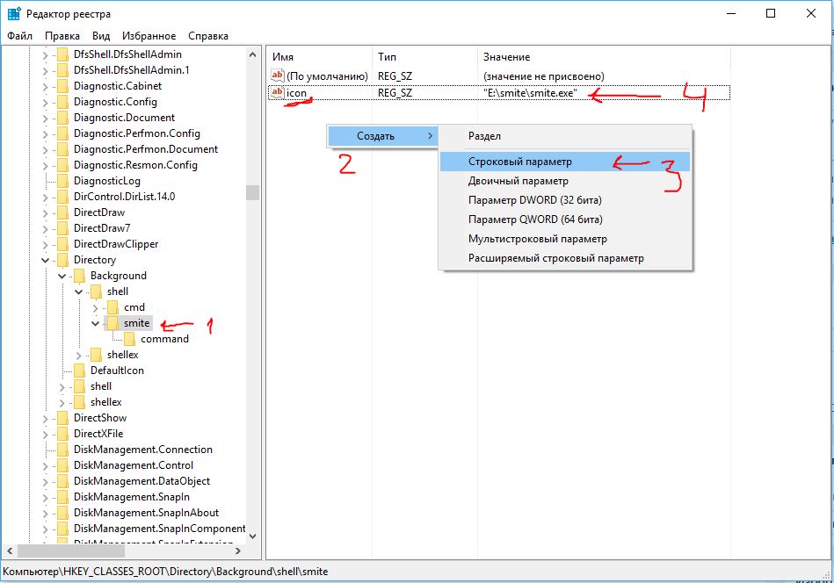Expand the DiskManagement.DataObject key
This screenshot has height=583, width=834.
[x=45, y=481]
